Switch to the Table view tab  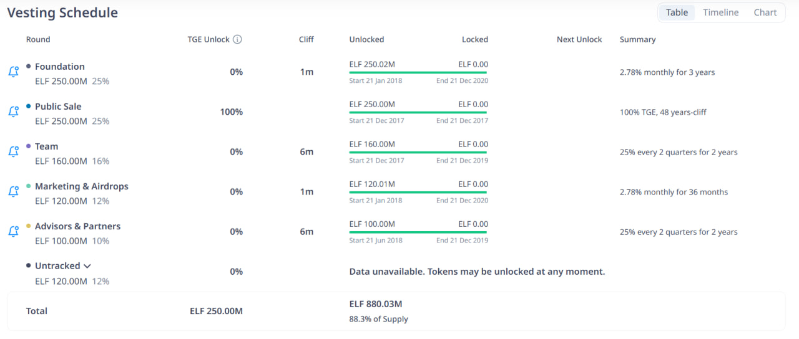pos(677,12)
